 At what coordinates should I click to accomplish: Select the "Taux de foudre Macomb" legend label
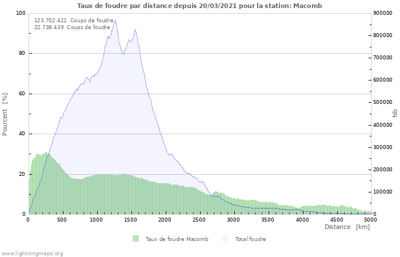coord(177,239)
